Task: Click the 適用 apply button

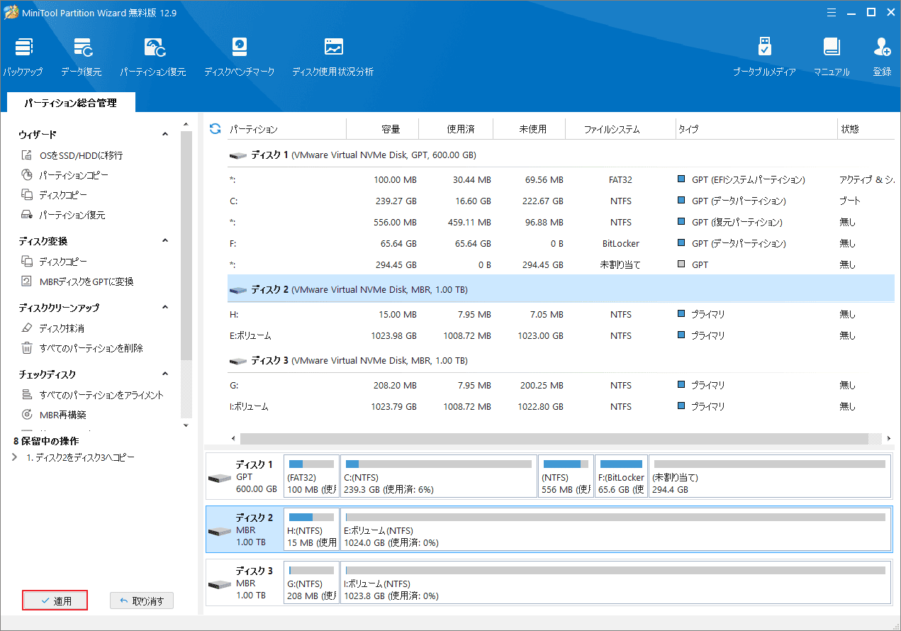Action: 55,601
